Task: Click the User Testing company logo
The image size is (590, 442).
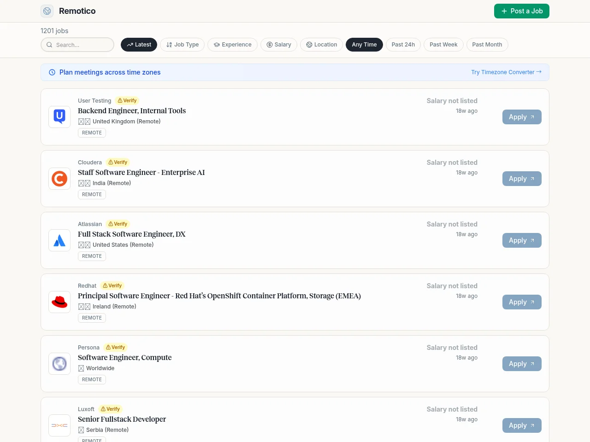Action: pos(59,117)
